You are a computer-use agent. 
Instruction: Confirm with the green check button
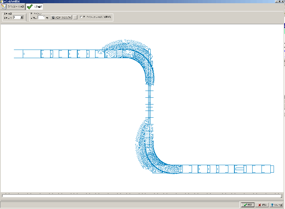[x=248, y=205]
